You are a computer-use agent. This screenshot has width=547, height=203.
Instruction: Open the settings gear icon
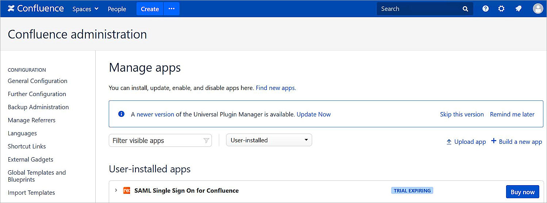tap(501, 9)
